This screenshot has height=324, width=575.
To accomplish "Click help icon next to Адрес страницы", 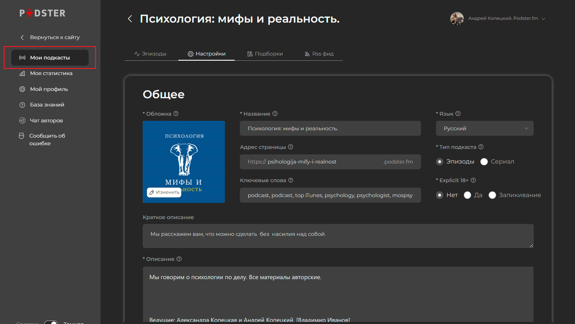I will [291, 147].
